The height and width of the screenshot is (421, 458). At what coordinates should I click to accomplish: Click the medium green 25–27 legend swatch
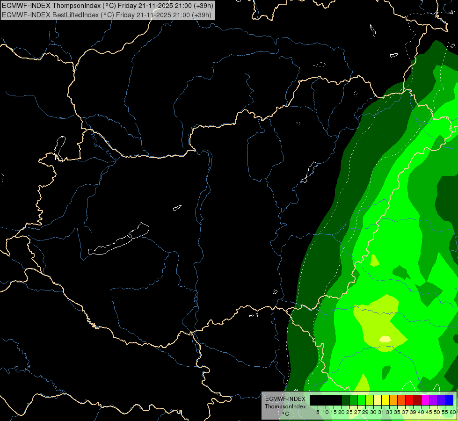(354, 400)
